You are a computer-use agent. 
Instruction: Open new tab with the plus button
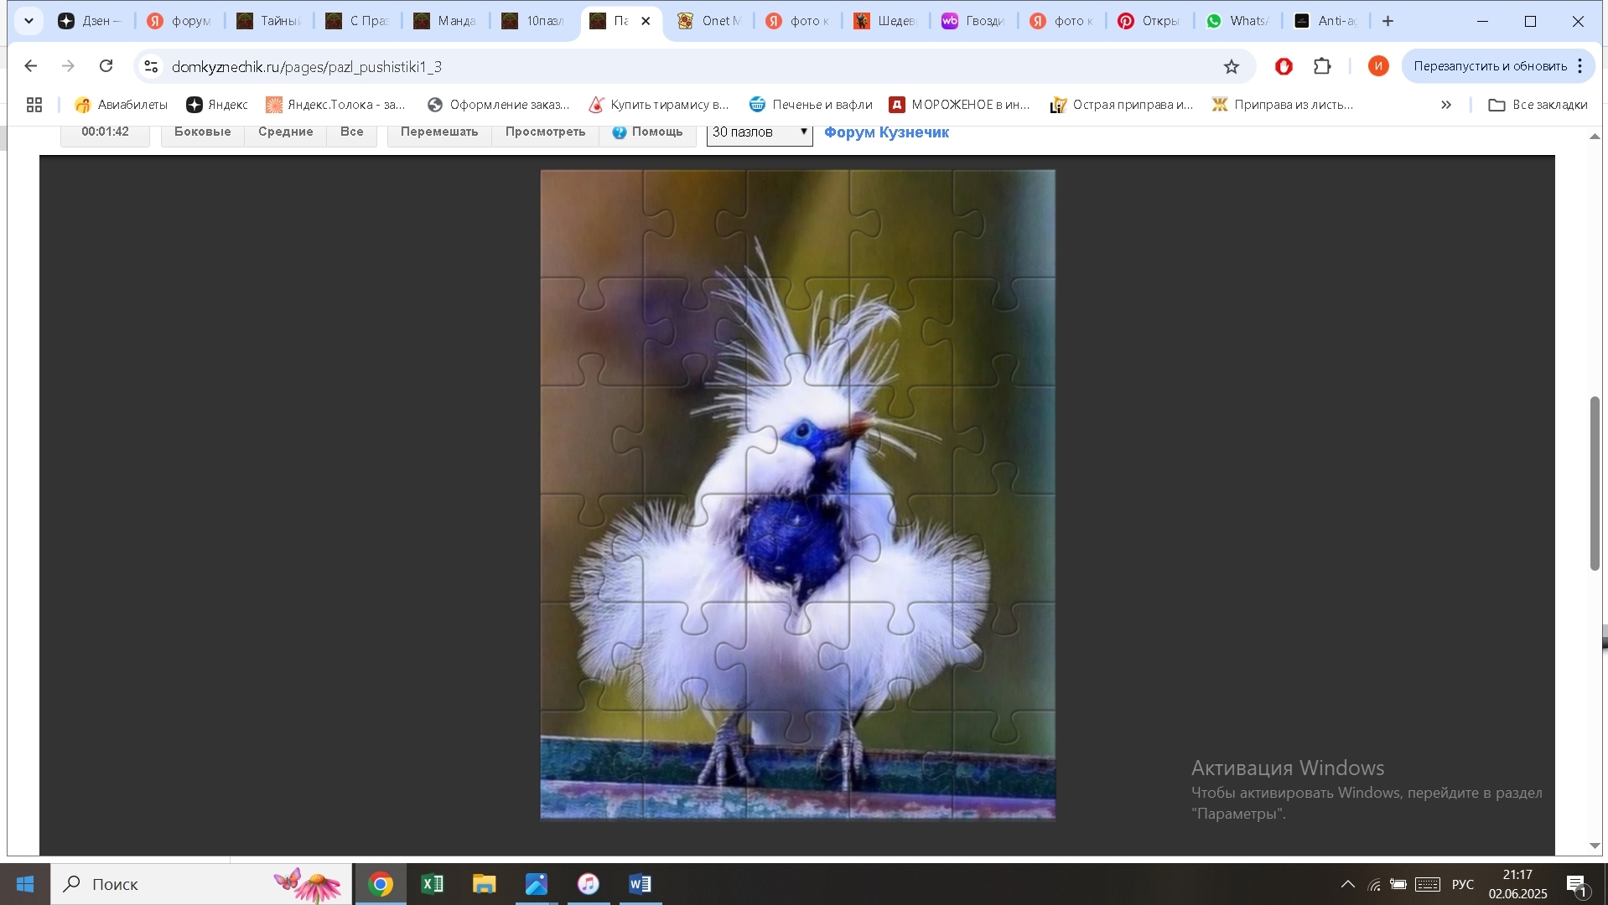[1388, 21]
